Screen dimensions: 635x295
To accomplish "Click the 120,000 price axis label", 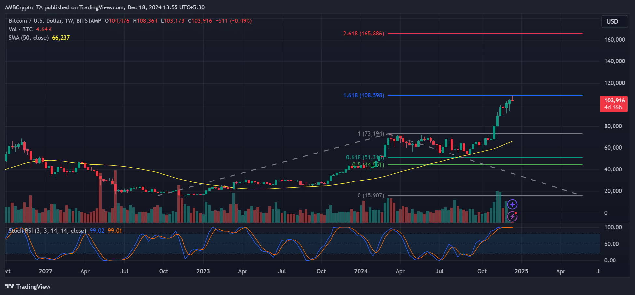I will [x=614, y=83].
